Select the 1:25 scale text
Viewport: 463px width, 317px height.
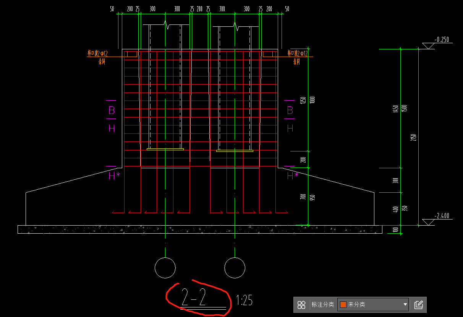coord(244,300)
